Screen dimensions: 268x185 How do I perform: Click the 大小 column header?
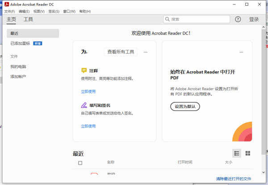(x=229, y=162)
